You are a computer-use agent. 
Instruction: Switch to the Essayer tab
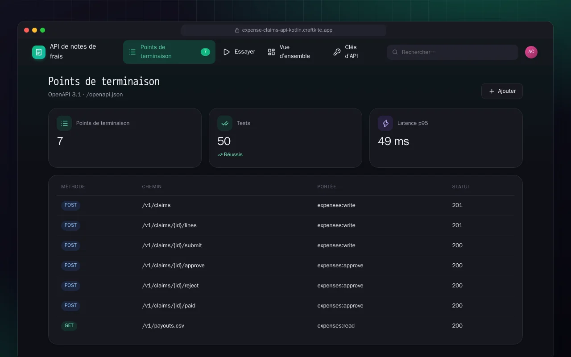pyautogui.click(x=239, y=52)
